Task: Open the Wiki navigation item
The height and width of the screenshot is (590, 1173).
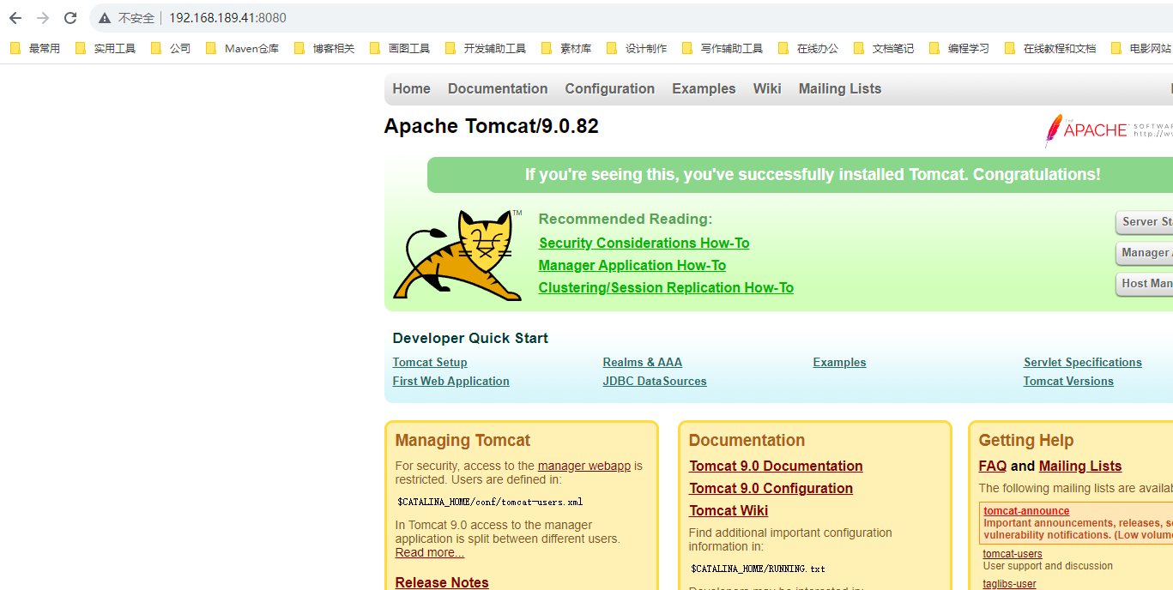Action: point(767,88)
